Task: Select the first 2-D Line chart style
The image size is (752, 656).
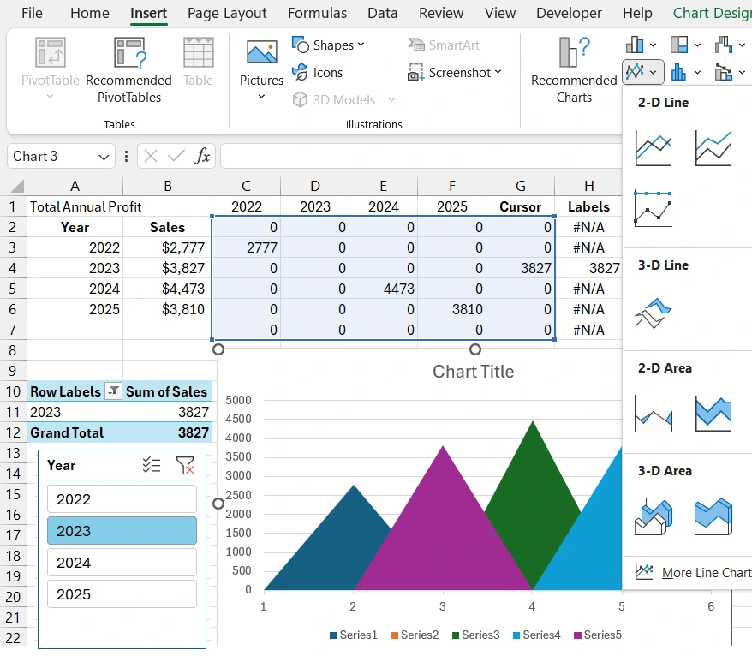Action: [653, 146]
